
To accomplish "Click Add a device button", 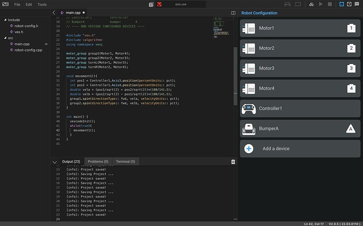I will pos(300,149).
